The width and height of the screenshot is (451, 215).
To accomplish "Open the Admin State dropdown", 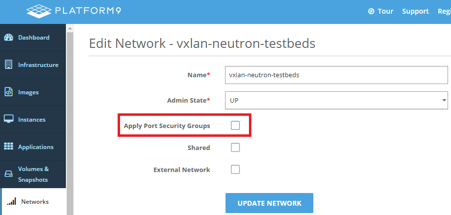I will coord(336,100).
